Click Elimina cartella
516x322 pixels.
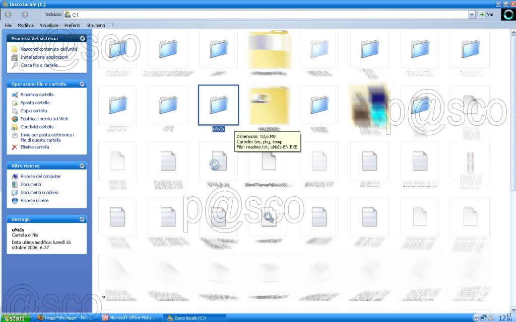35,147
